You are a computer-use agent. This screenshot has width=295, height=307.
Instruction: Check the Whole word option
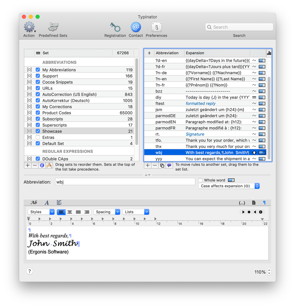point(200,180)
